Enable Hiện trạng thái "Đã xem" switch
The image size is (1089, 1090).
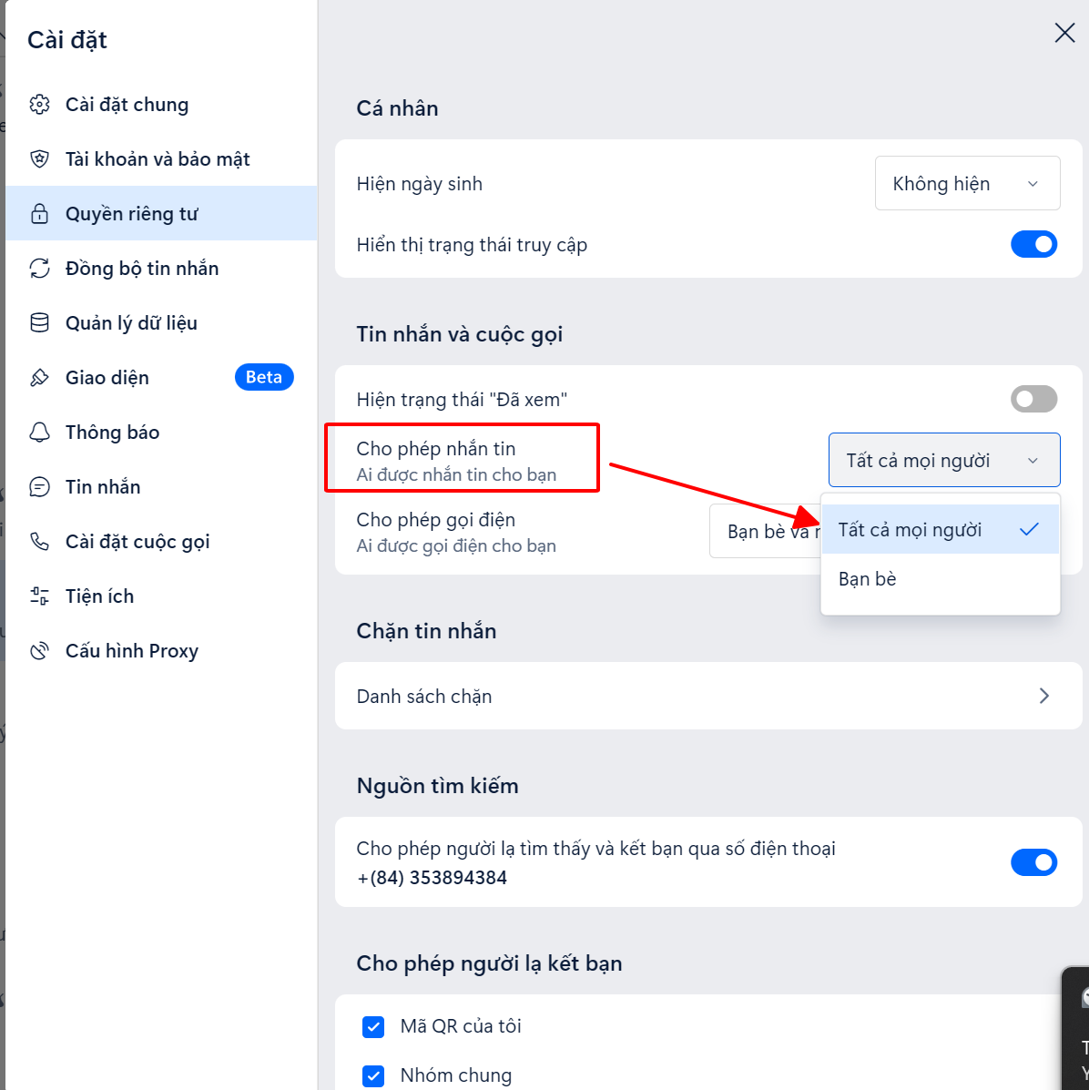point(1033,399)
